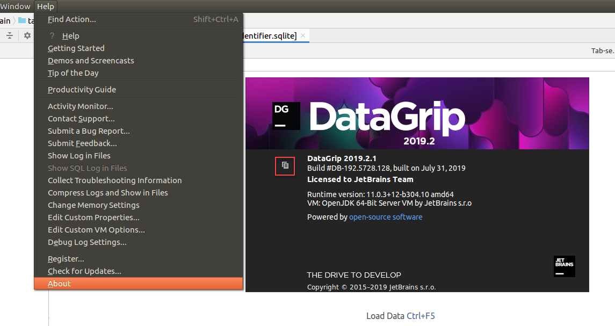Open the Help menu
Screen dimensions: 615x326
click(46, 6)
